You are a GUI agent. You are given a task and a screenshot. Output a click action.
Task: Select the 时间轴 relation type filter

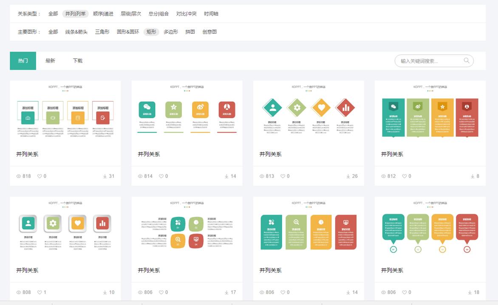[x=212, y=14]
